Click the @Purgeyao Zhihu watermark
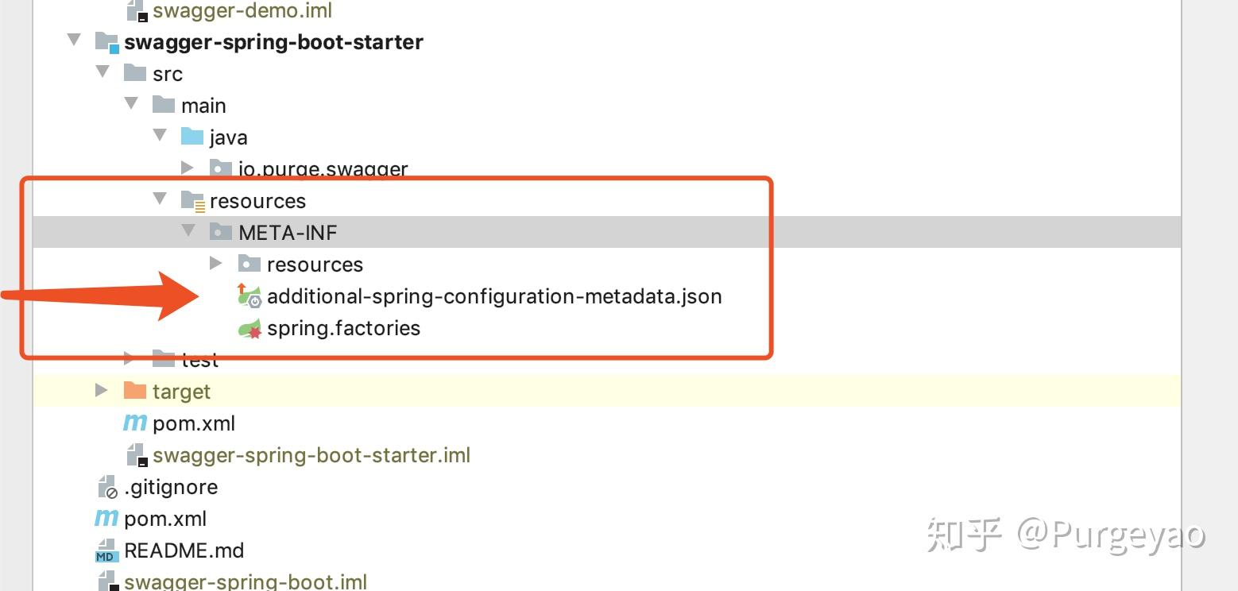This screenshot has width=1238, height=591. 1065,535
